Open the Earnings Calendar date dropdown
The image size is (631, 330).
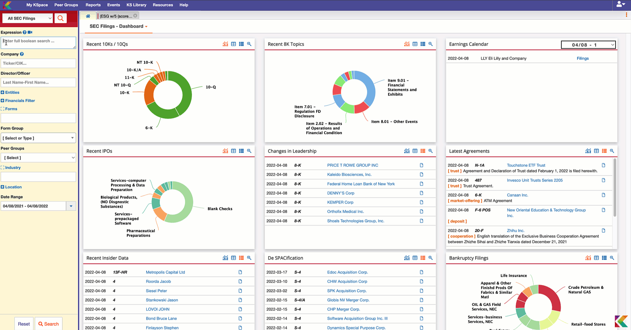click(x=588, y=45)
